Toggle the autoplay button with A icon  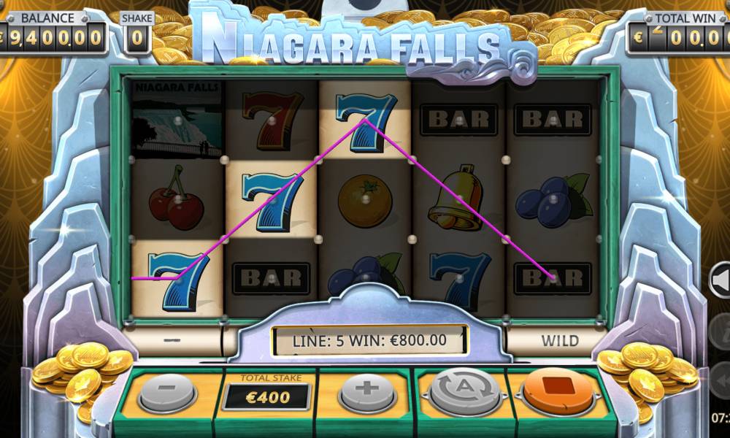point(466,392)
